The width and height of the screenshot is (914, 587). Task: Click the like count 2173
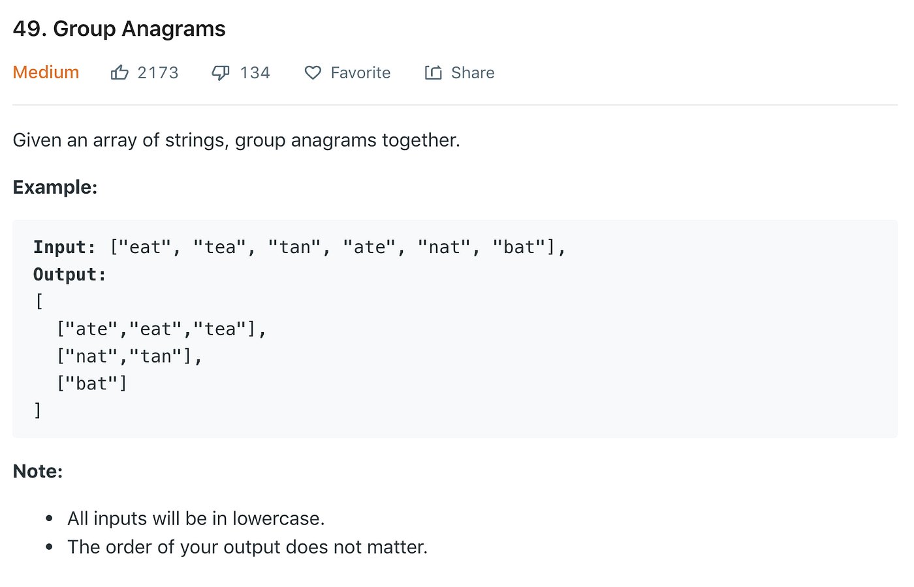[x=160, y=72]
